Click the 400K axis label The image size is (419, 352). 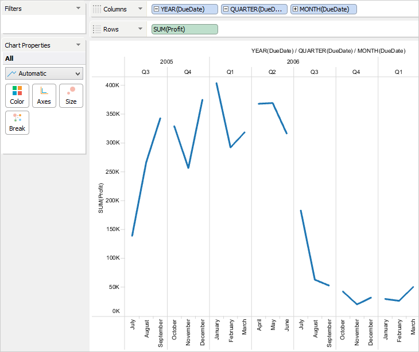[x=112, y=85]
